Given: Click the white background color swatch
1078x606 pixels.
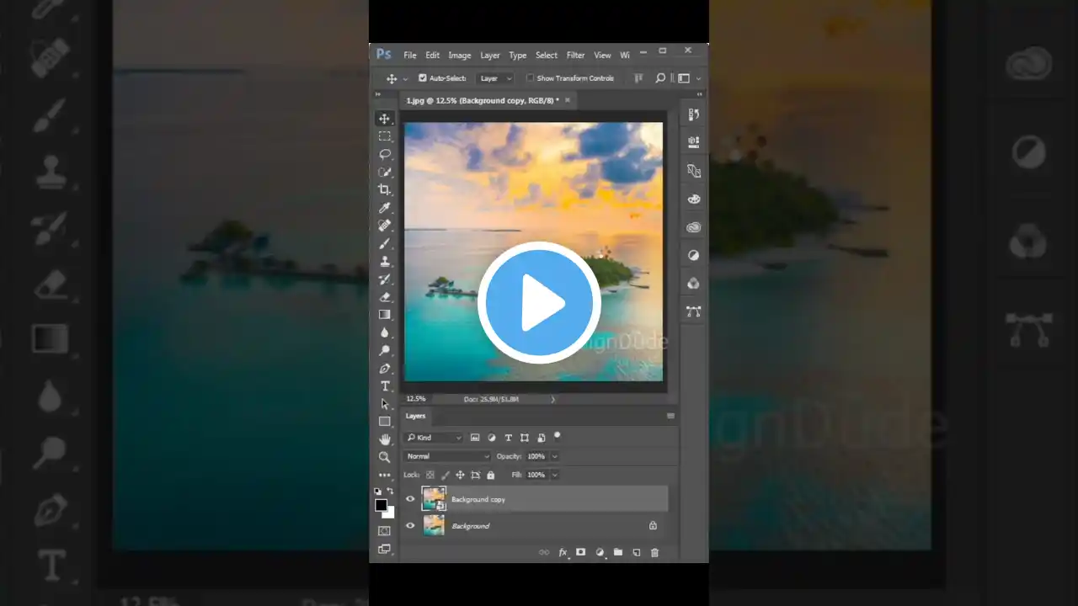Looking at the screenshot, I should 389,513.
